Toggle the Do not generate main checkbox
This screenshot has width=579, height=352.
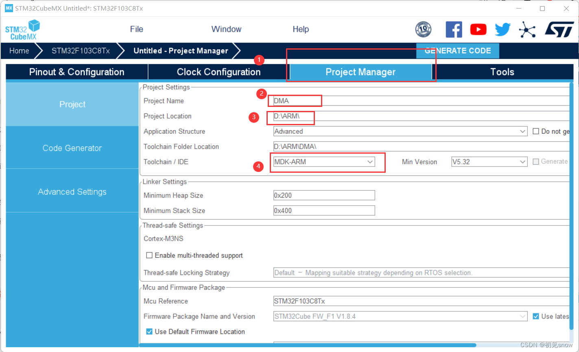[x=536, y=131]
